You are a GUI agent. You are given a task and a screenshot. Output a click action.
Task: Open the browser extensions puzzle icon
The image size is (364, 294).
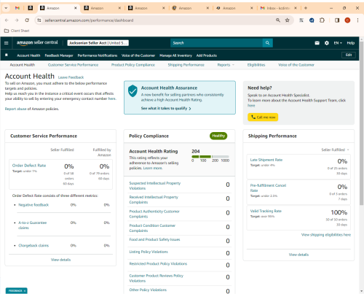(x=322, y=20)
